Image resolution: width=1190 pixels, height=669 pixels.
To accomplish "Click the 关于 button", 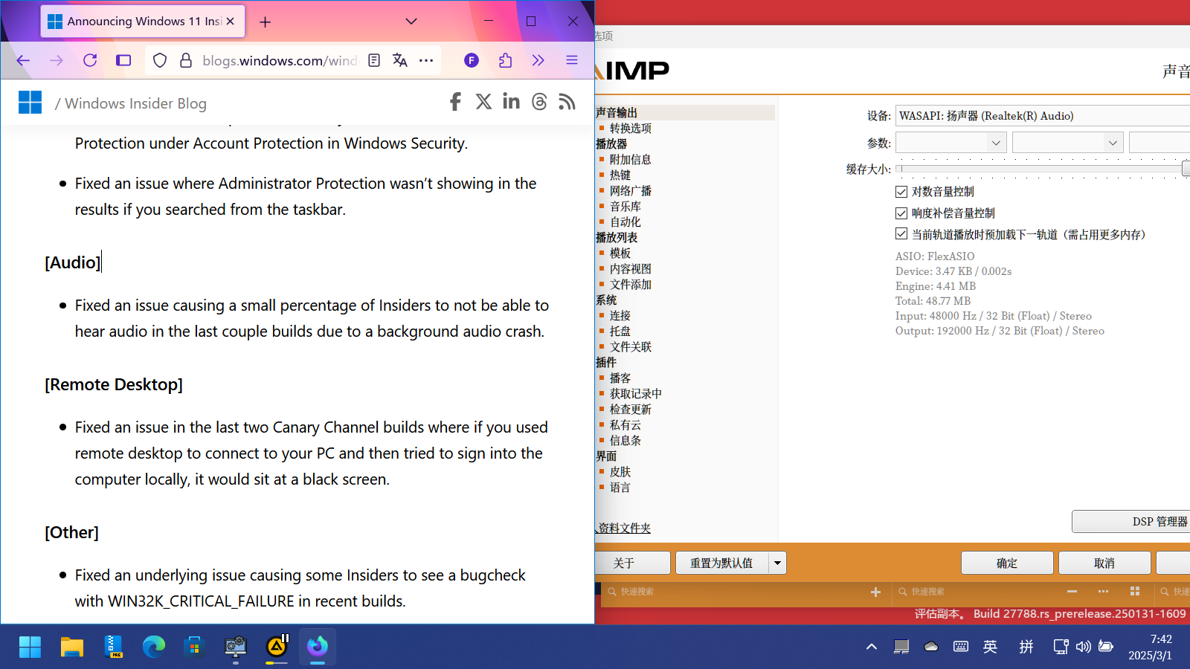I will click(x=632, y=563).
